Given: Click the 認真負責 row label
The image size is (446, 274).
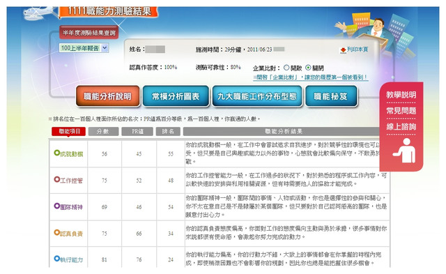Looking at the screenshot, I should [x=71, y=234].
